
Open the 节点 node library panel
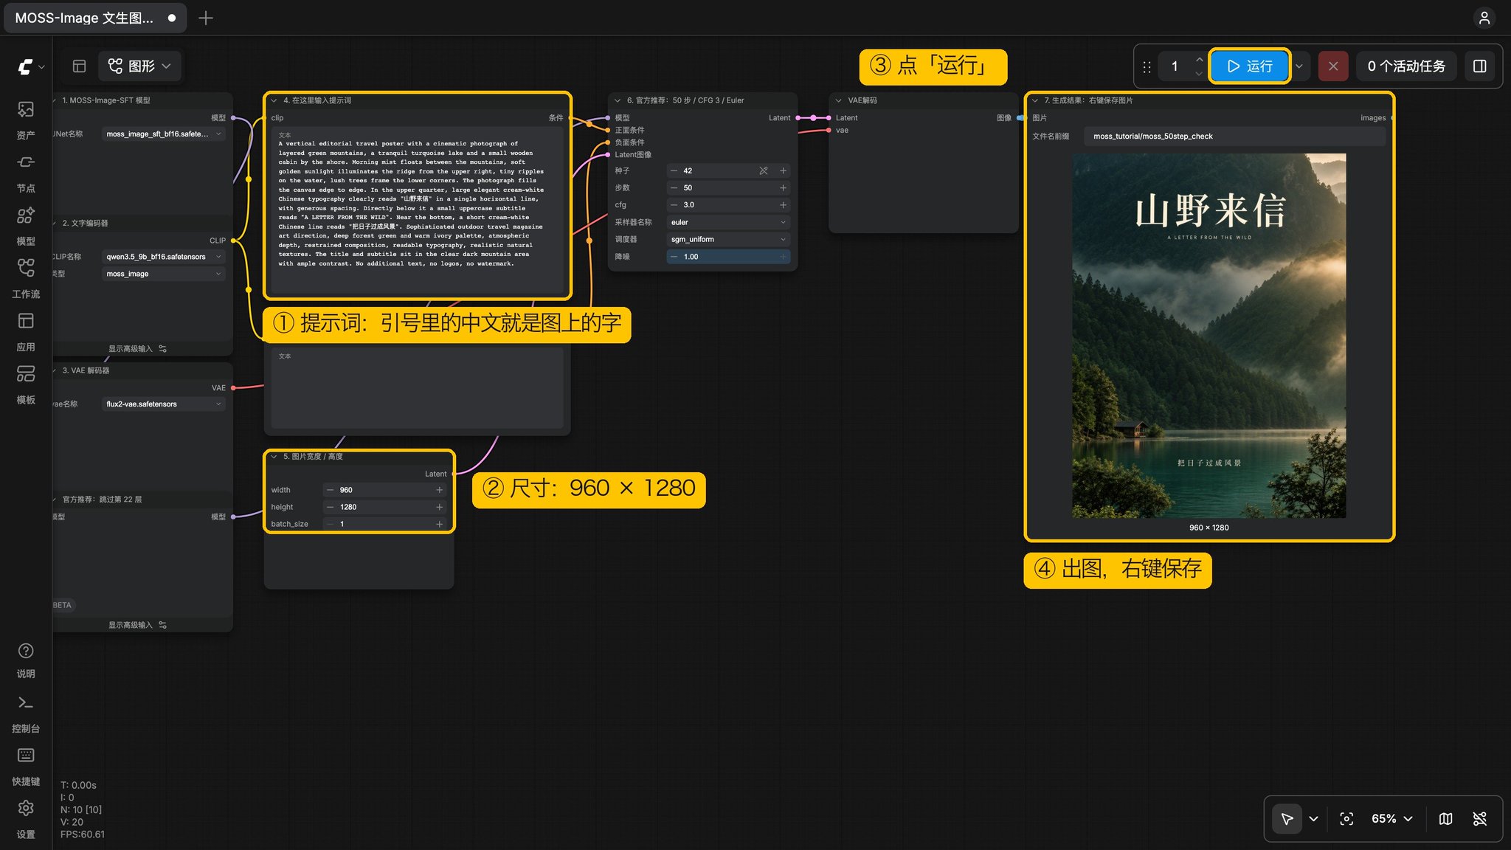coord(26,173)
